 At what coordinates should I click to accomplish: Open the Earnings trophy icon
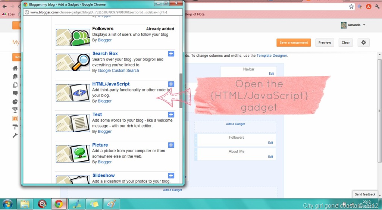[x=15, y=110]
